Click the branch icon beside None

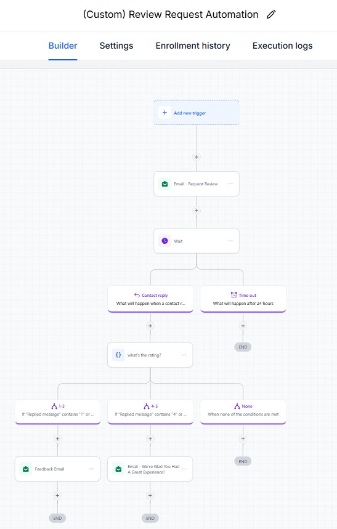click(x=237, y=406)
